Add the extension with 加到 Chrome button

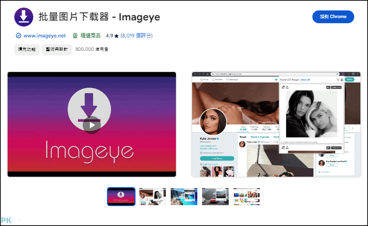333,17
